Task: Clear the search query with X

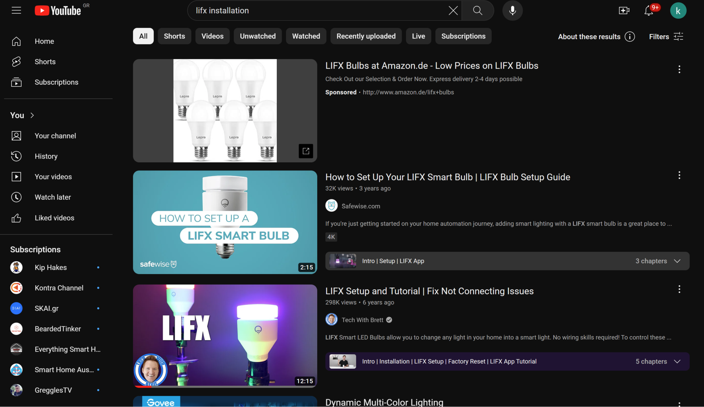Action: click(453, 11)
